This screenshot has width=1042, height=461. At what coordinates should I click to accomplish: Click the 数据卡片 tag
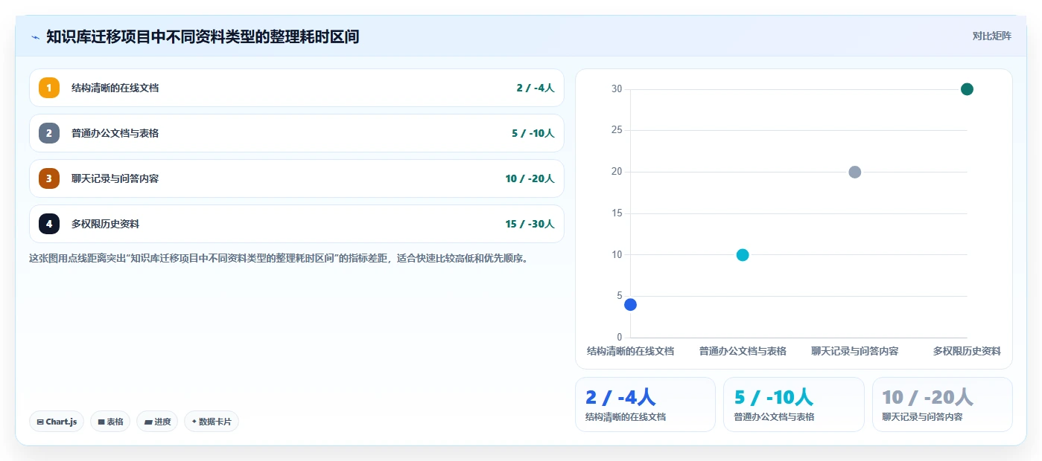pos(212,422)
